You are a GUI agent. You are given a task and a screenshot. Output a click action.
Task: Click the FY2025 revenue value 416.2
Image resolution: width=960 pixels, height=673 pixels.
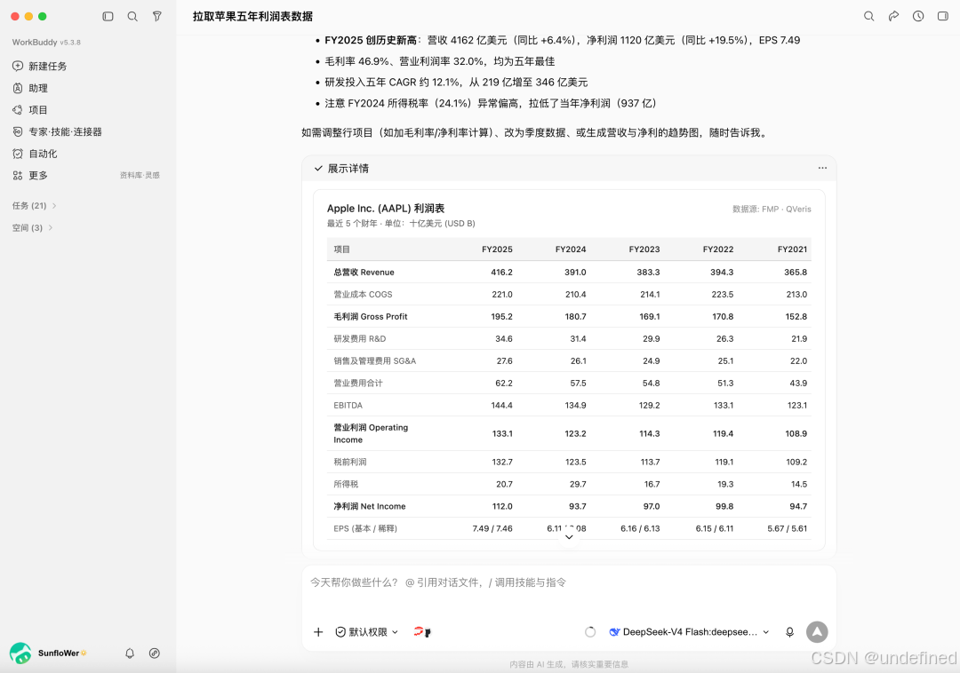click(501, 272)
